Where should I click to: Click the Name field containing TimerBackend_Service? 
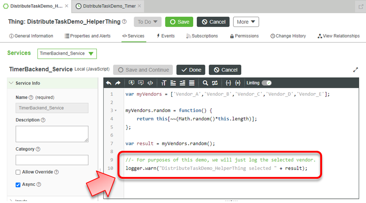tap(52, 108)
